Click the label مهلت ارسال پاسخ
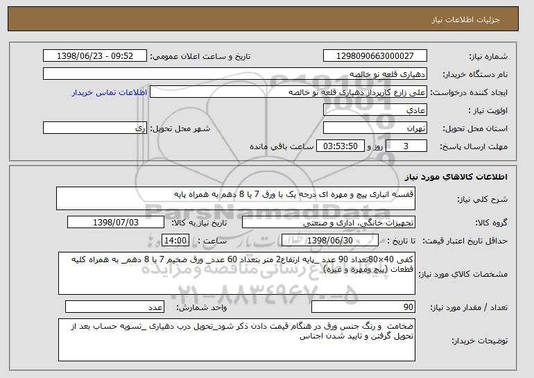The image size is (534, 378). [x=474, y=146]
